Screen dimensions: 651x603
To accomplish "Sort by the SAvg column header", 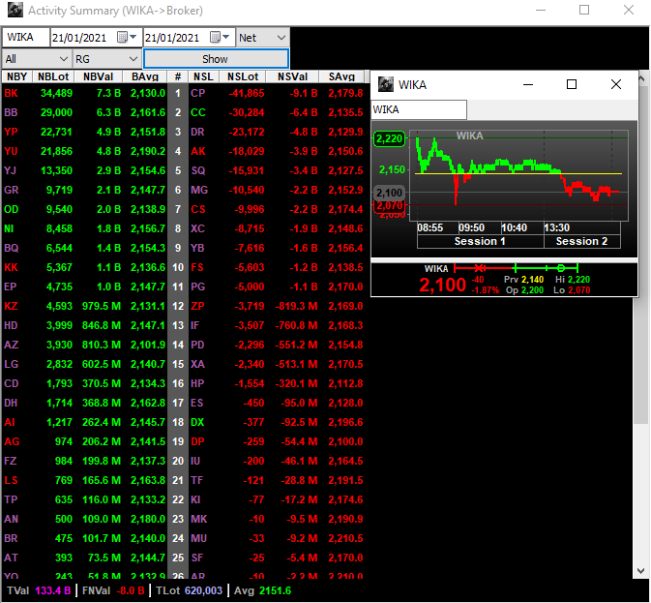I will click(341, 76).
